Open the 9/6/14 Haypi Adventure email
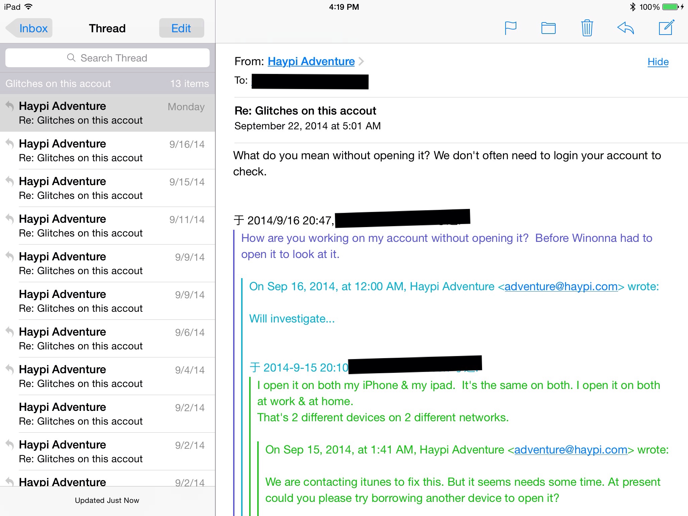The image size is (688, 516). 107,339
